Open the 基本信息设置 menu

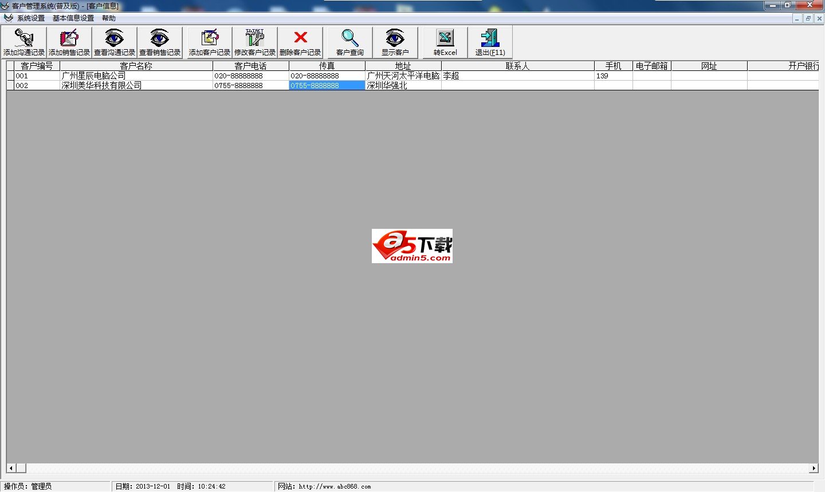coord(73,18)
